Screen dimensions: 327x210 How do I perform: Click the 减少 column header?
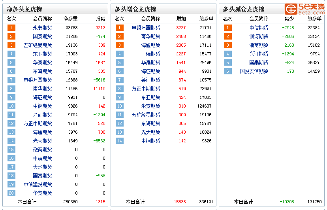(x=289, y=19)
